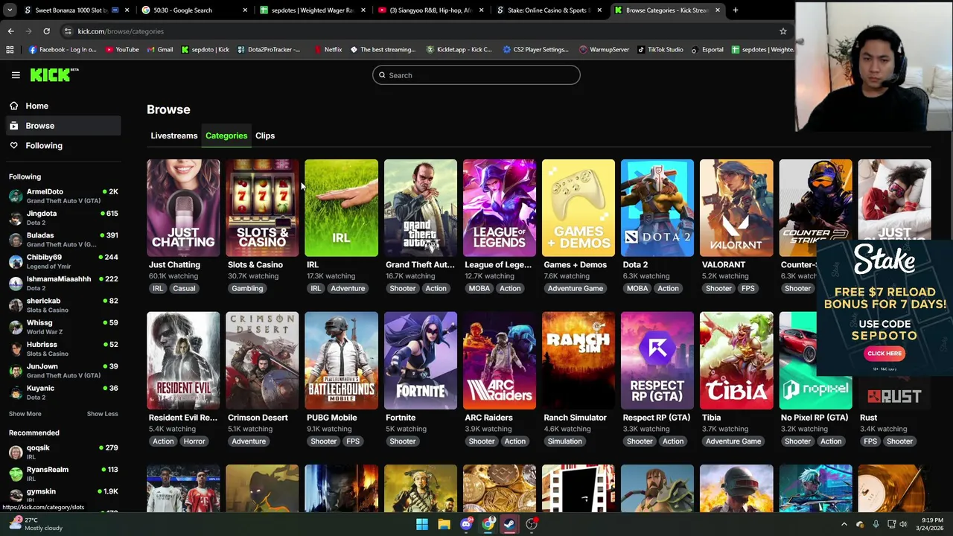Open File Explorer from taskbar

(444, 524)
